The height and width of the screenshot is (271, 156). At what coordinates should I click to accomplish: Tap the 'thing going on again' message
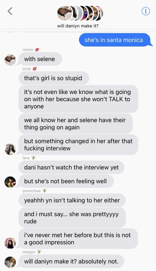coord(76,124)
